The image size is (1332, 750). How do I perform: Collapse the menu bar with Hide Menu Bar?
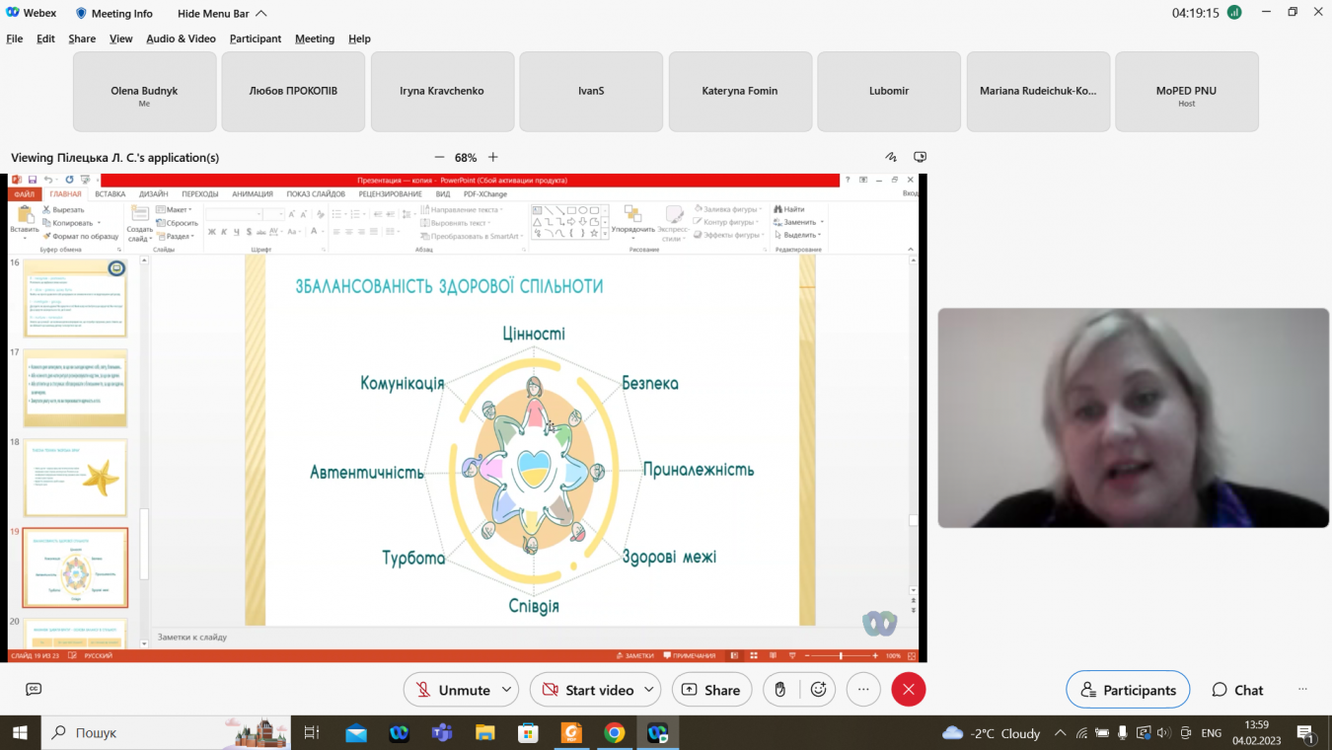[222, 14]
